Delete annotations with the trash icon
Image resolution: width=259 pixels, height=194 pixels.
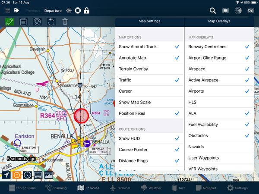click(x=65, y=22)
